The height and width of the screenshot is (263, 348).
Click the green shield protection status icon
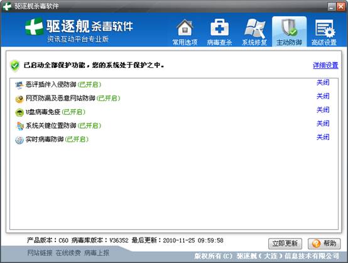pyautogui.click(x=15, y=66)
